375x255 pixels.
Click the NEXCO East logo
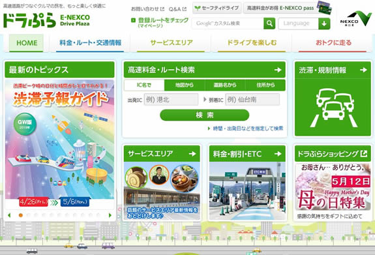(x=356, y=18)
